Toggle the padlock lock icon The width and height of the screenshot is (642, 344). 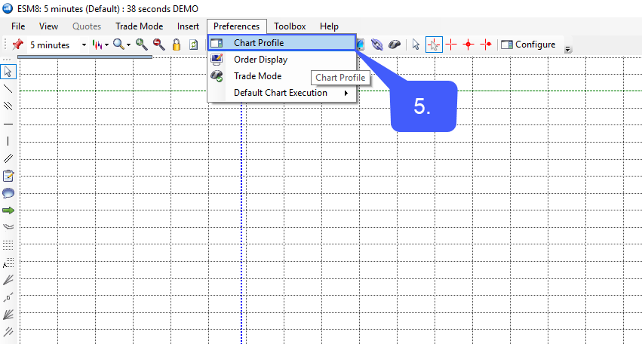click(x=177, y=45)
